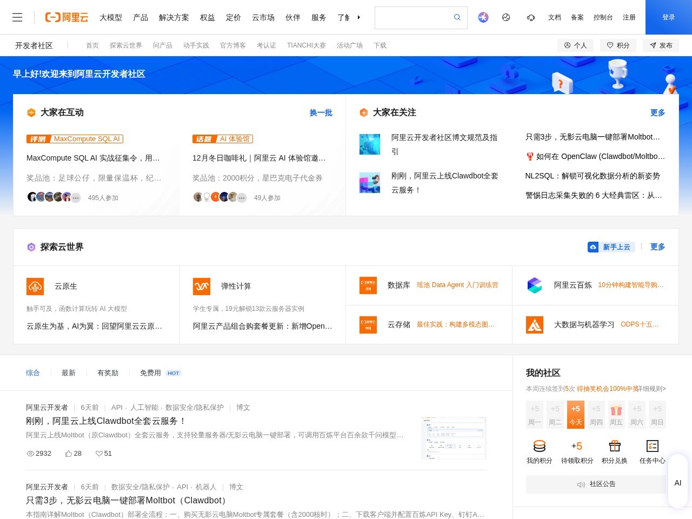Open the 个人 personal dropdown
The image size is (692, 519).
tap(575, 45)
